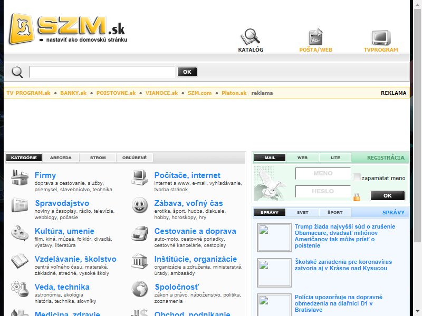Open the Katalóg magnifier icon
Image resolution: width=422 pixels, height=316 pixels.
pyautogui.click(x=250, y=36)
